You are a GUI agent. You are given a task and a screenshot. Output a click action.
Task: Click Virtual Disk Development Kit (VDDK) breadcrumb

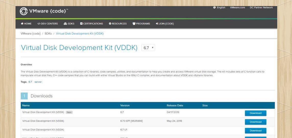[80, 34]
